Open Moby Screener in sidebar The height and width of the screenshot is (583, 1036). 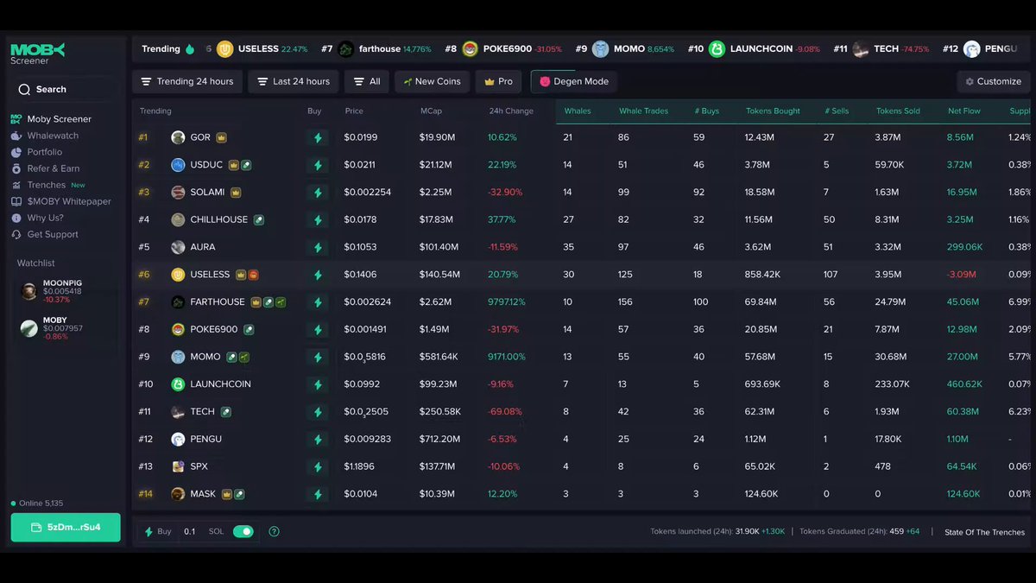click(51, 119)
